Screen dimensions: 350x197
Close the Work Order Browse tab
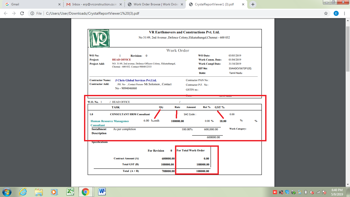182,4
